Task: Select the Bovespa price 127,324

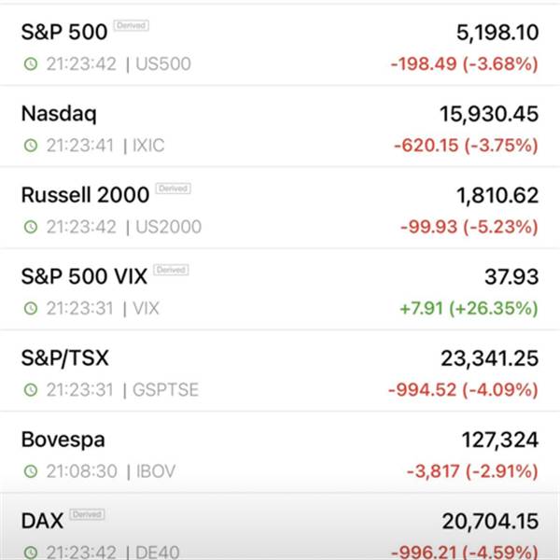Action: [500, 440]
